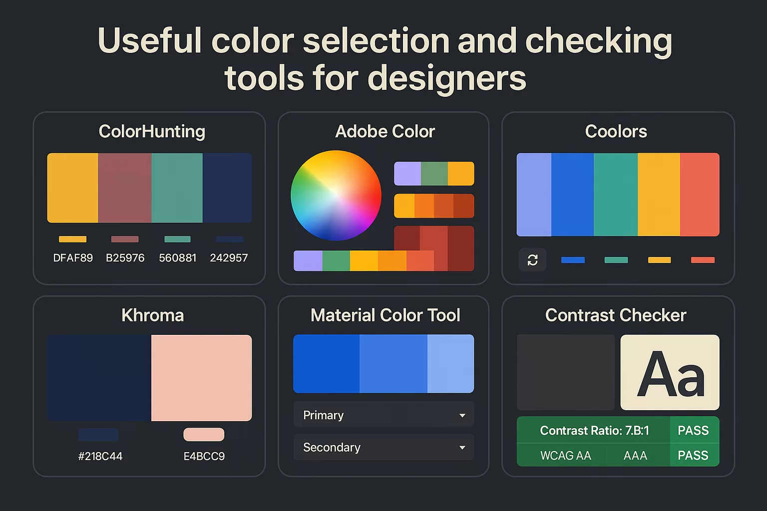This screenshot has width=767, height=511.
Task: Select the large blue swatch in Coolors palette
Action: (572, 195)
